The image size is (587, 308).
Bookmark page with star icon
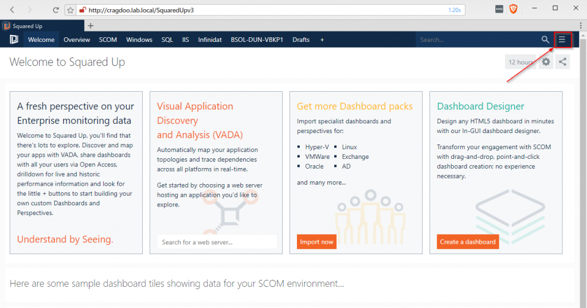[71, 10]
